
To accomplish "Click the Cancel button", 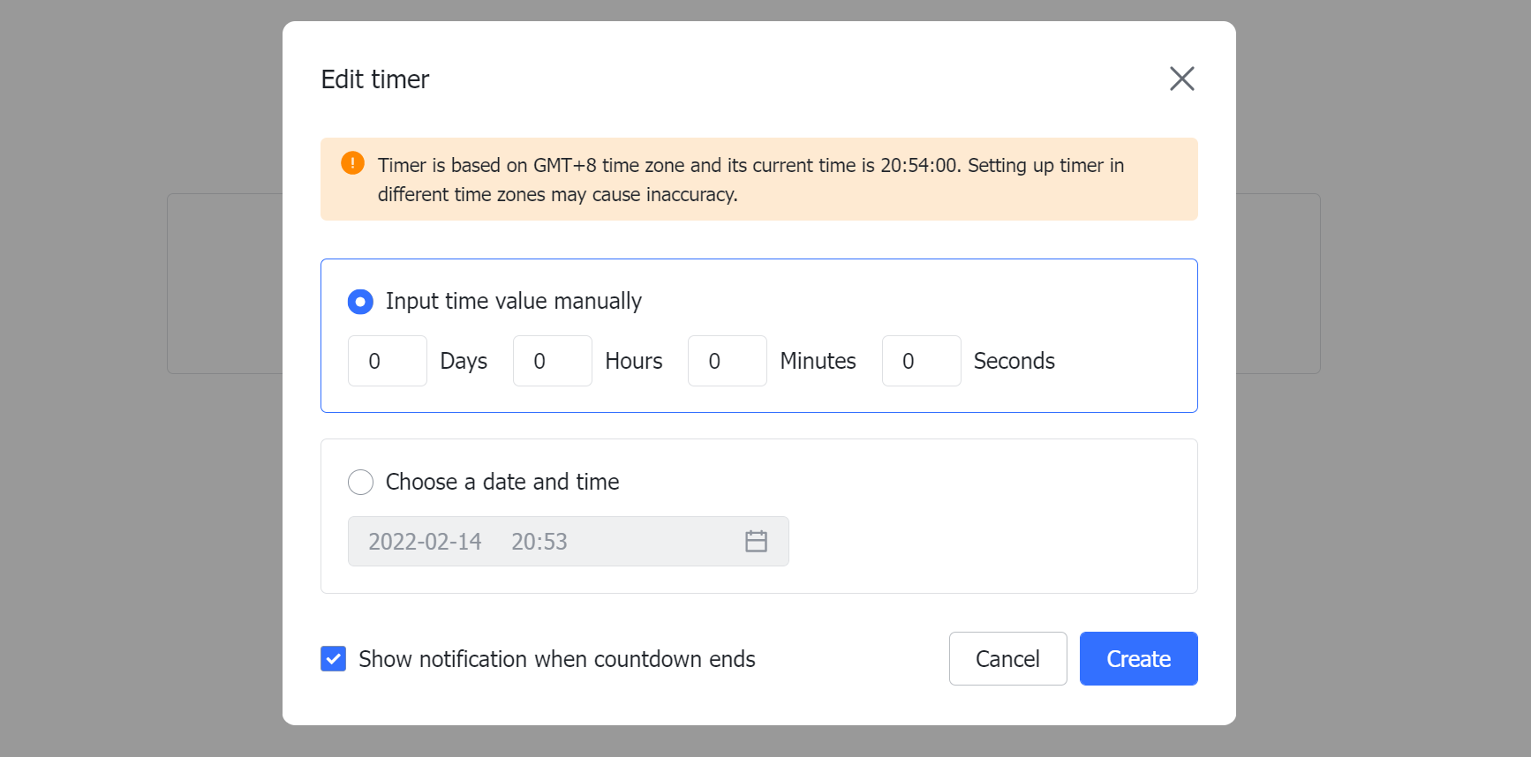I will (x=1007, y=658).
